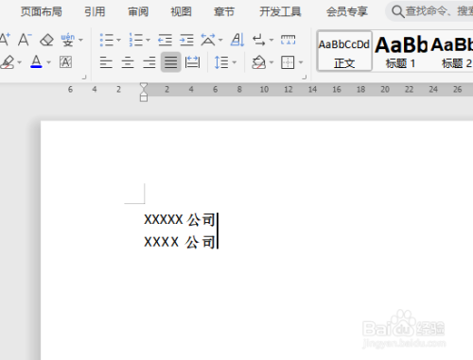The height and width of the screenshot is (360, 473).
Task: Expand line spacing dropdown arrow
Action: (x=235, y=62)
